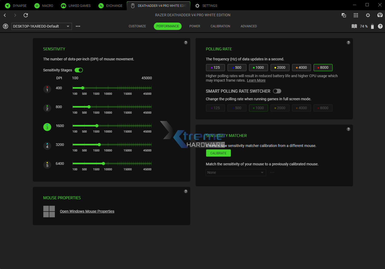This screenshot has width=385, height=269.
Task: Click the DPI slider for stage 1
Action: pyautogui.click(x=83, y=88)
